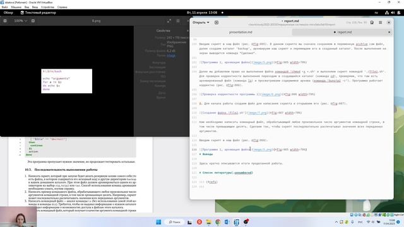
Task: Open the Файл menu in VirtualBox
Action: pos(4,7)
